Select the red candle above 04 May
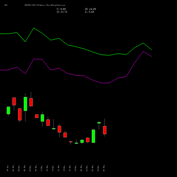The width and height of the screenshot is (177, 177). pos(14,101)
